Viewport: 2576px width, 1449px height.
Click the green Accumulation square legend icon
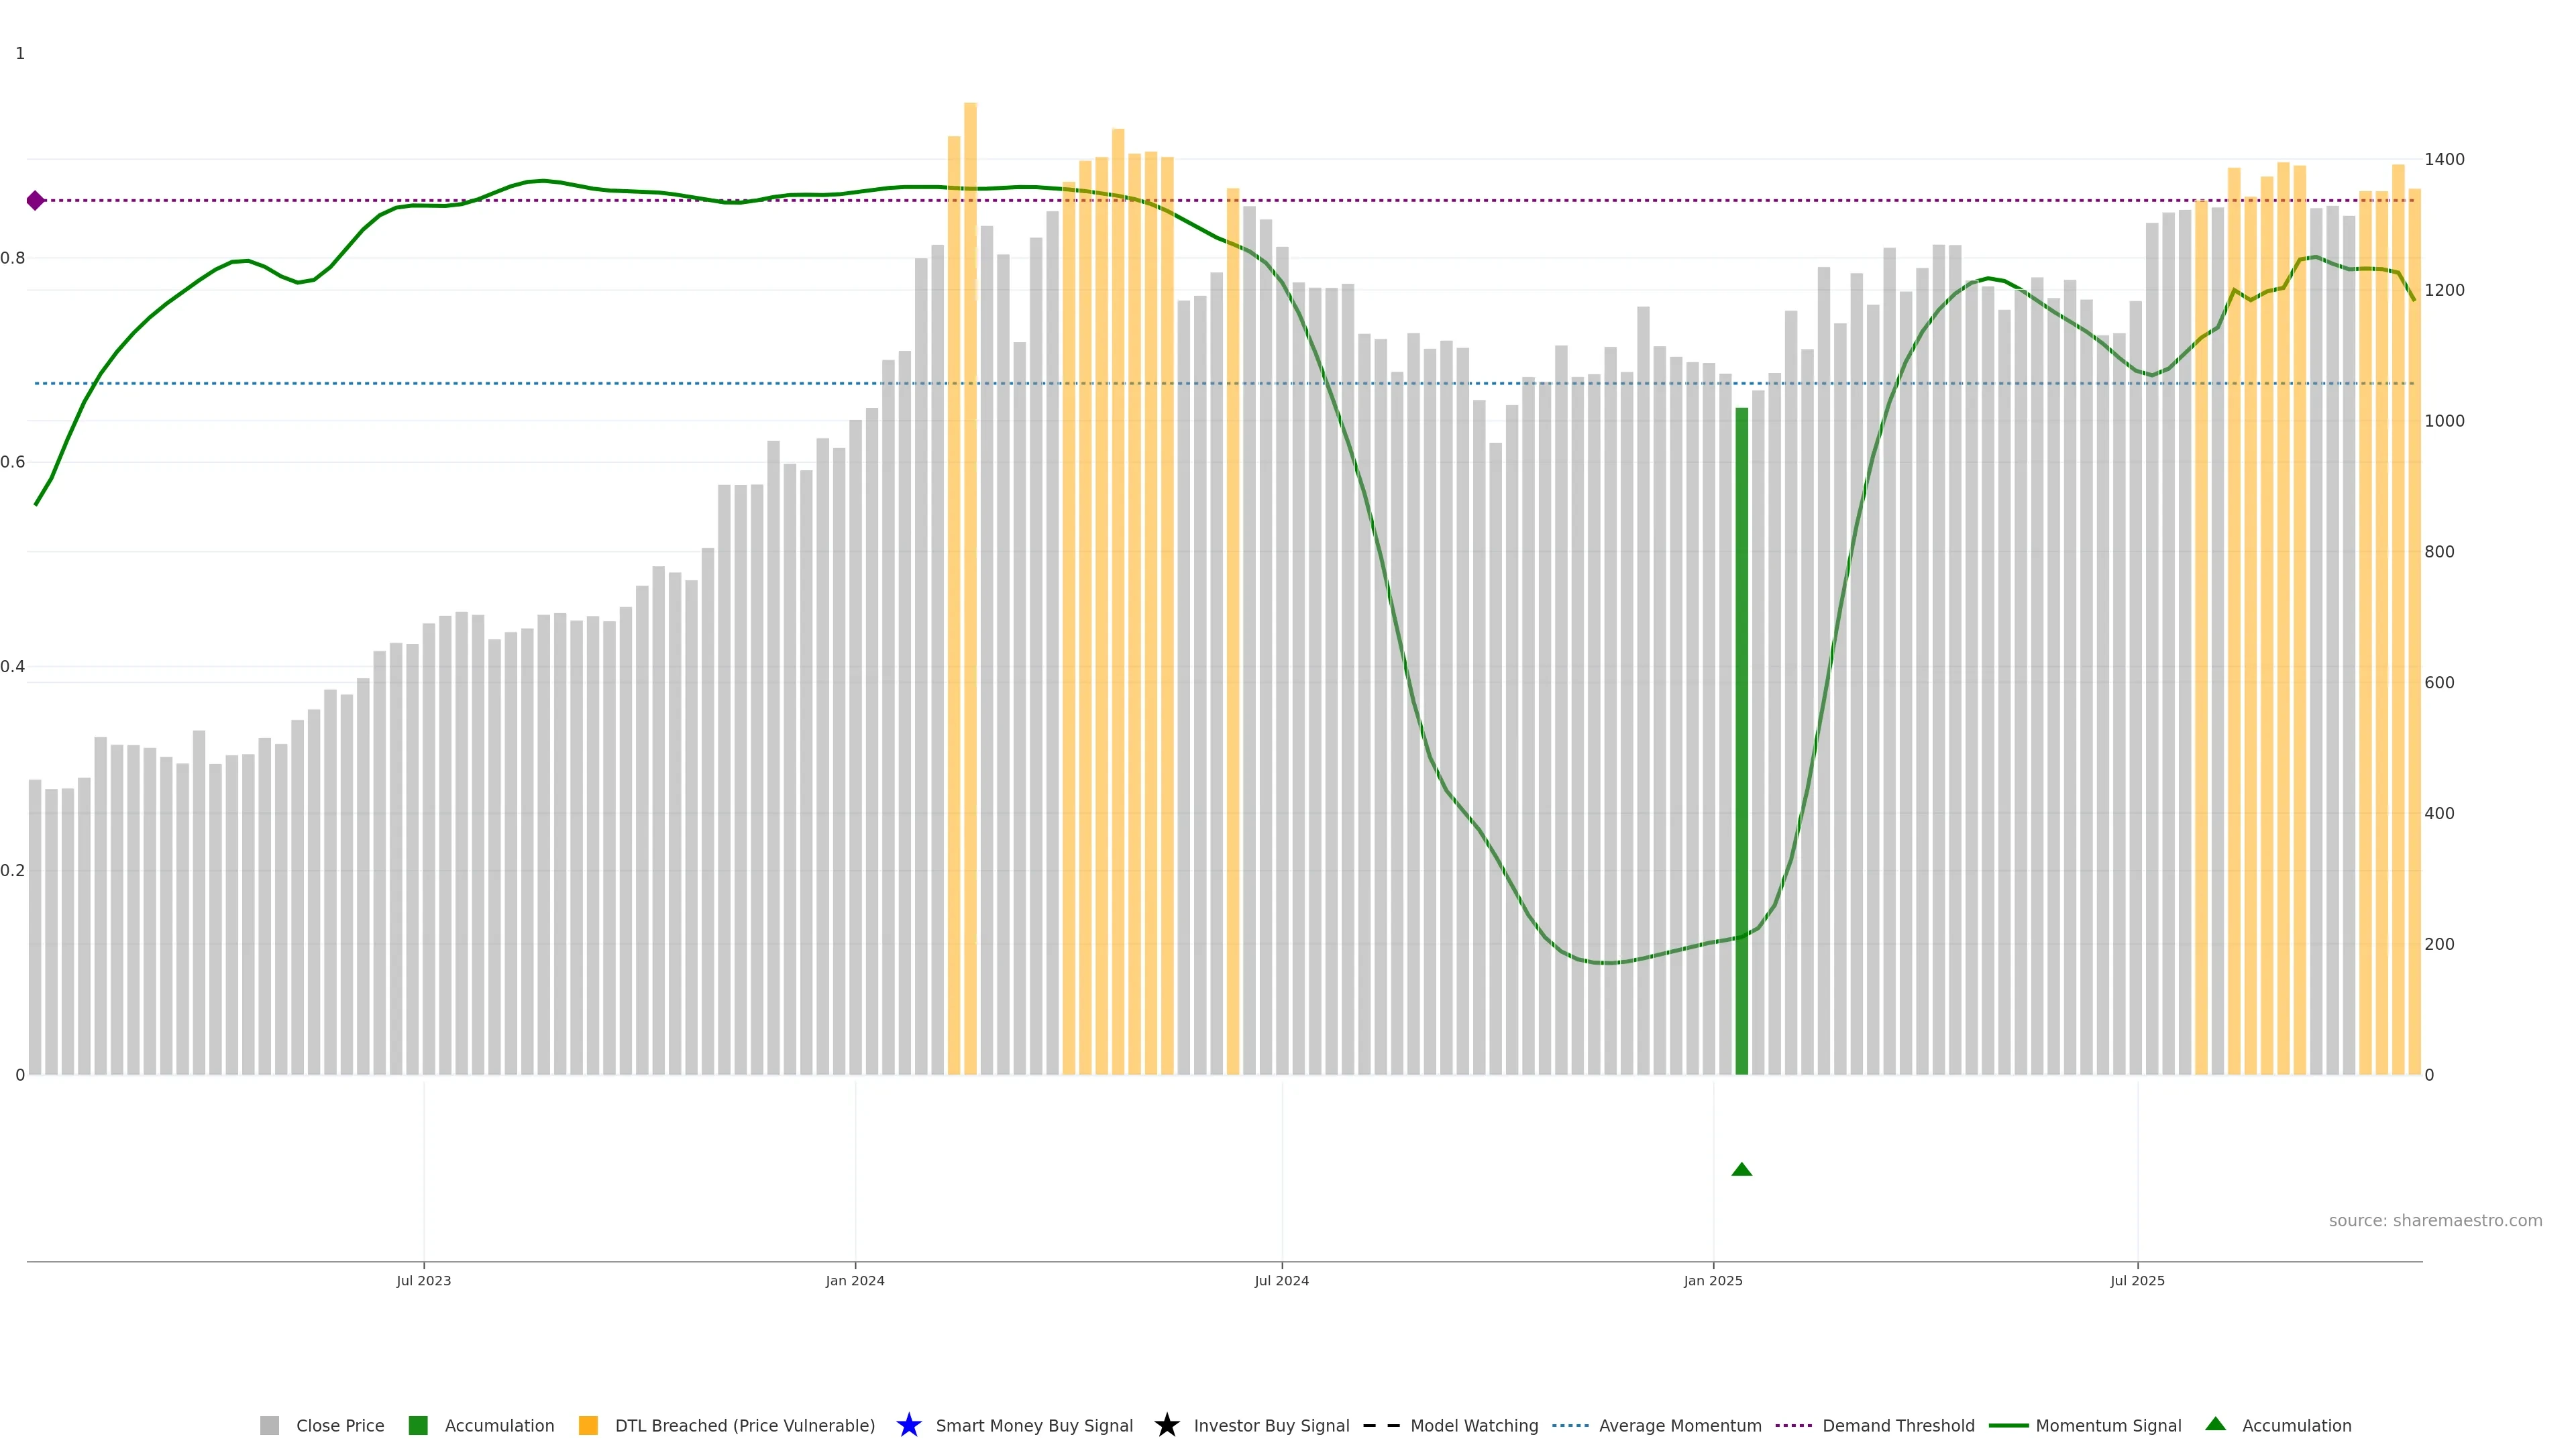[x=418, y=1425]
